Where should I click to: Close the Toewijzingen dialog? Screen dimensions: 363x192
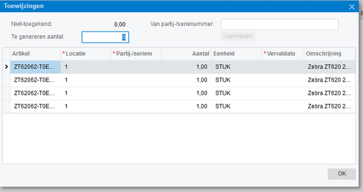click(352, 7)
